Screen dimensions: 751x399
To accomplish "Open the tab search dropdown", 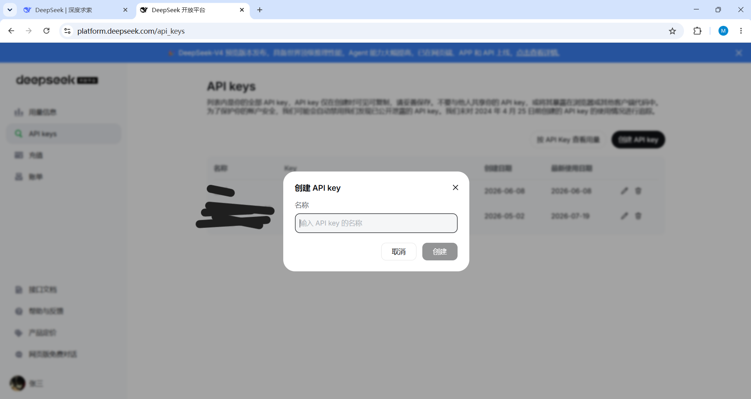I will pyautogui.click(x=10, y=10).
